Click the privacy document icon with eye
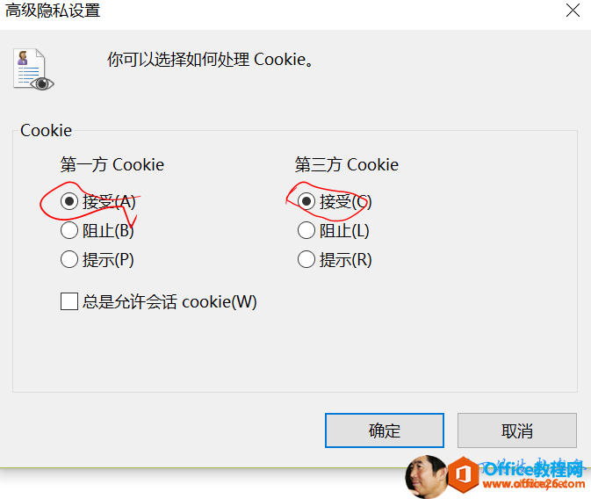 [x=33, y=69]
